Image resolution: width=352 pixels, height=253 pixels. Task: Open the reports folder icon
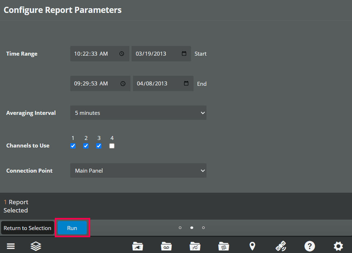[x=223, y=246]
